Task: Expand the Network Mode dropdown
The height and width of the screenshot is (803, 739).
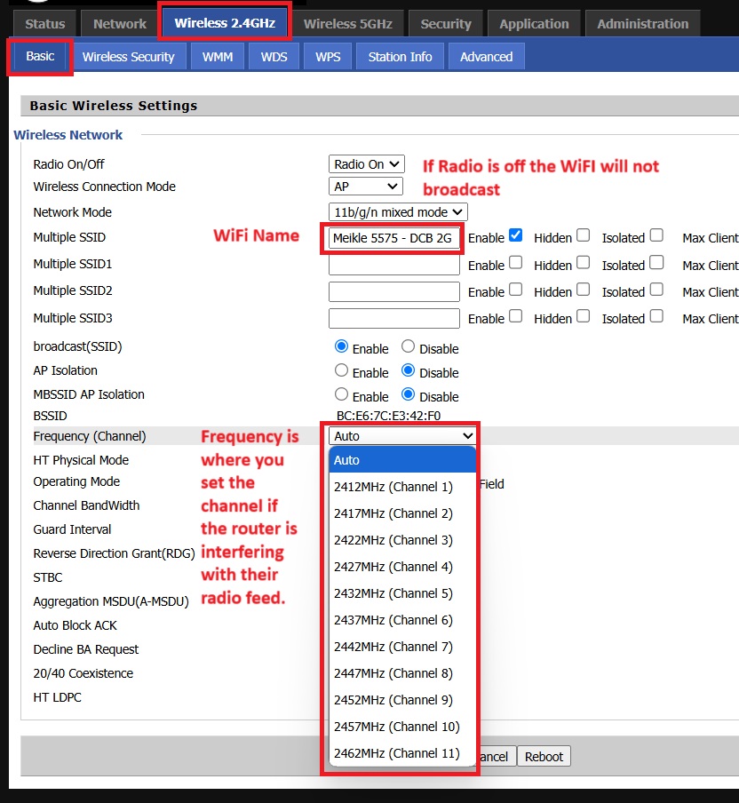Action: [398, 212]
